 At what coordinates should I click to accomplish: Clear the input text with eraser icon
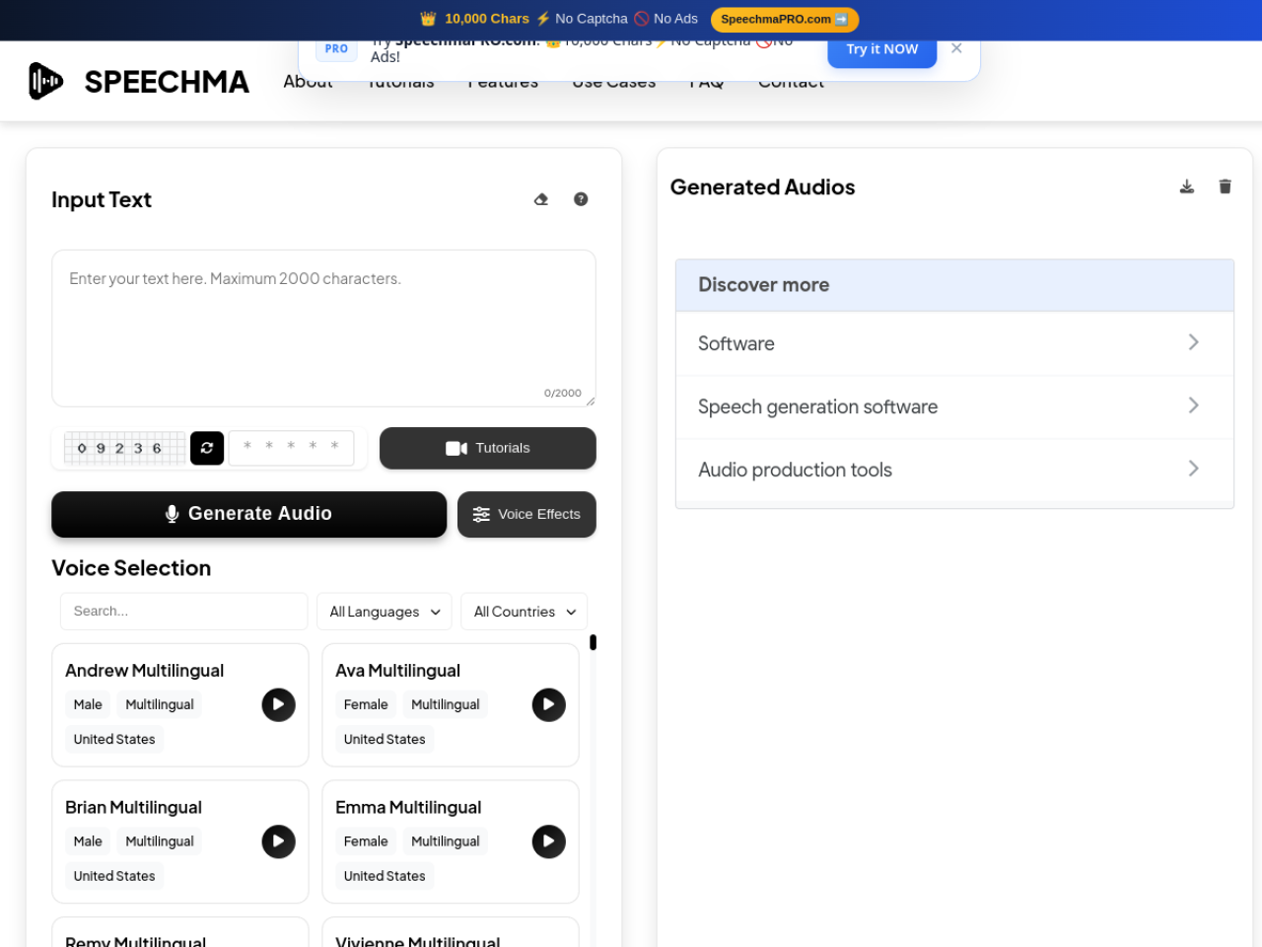click(x=541, y=199)
